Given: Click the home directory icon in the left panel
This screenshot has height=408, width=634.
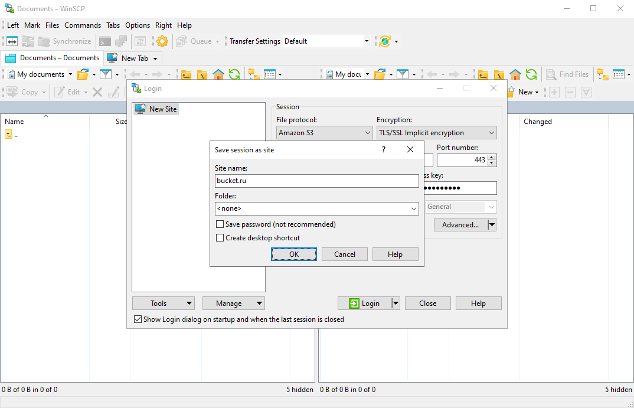Looking at the screenshot, I should pos(218,74).
